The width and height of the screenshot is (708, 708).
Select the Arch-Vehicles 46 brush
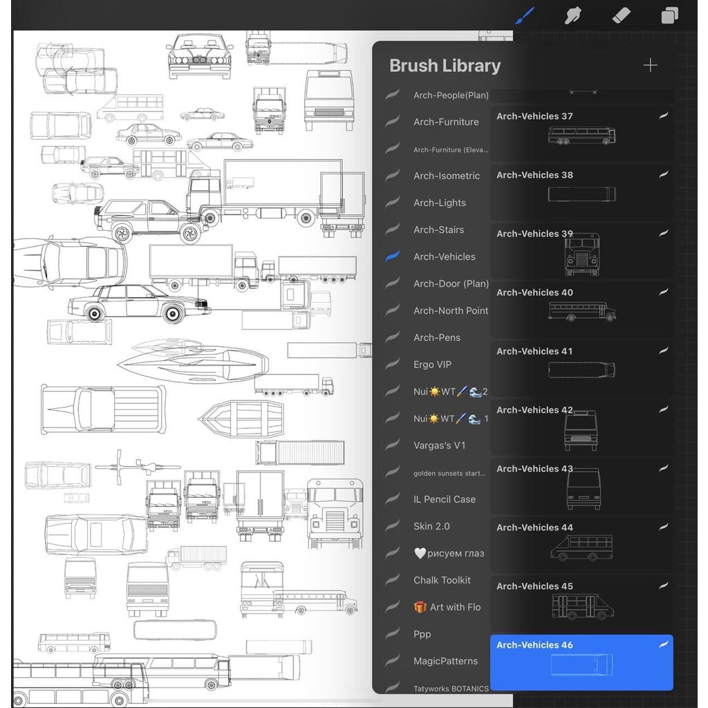(581, 662)
